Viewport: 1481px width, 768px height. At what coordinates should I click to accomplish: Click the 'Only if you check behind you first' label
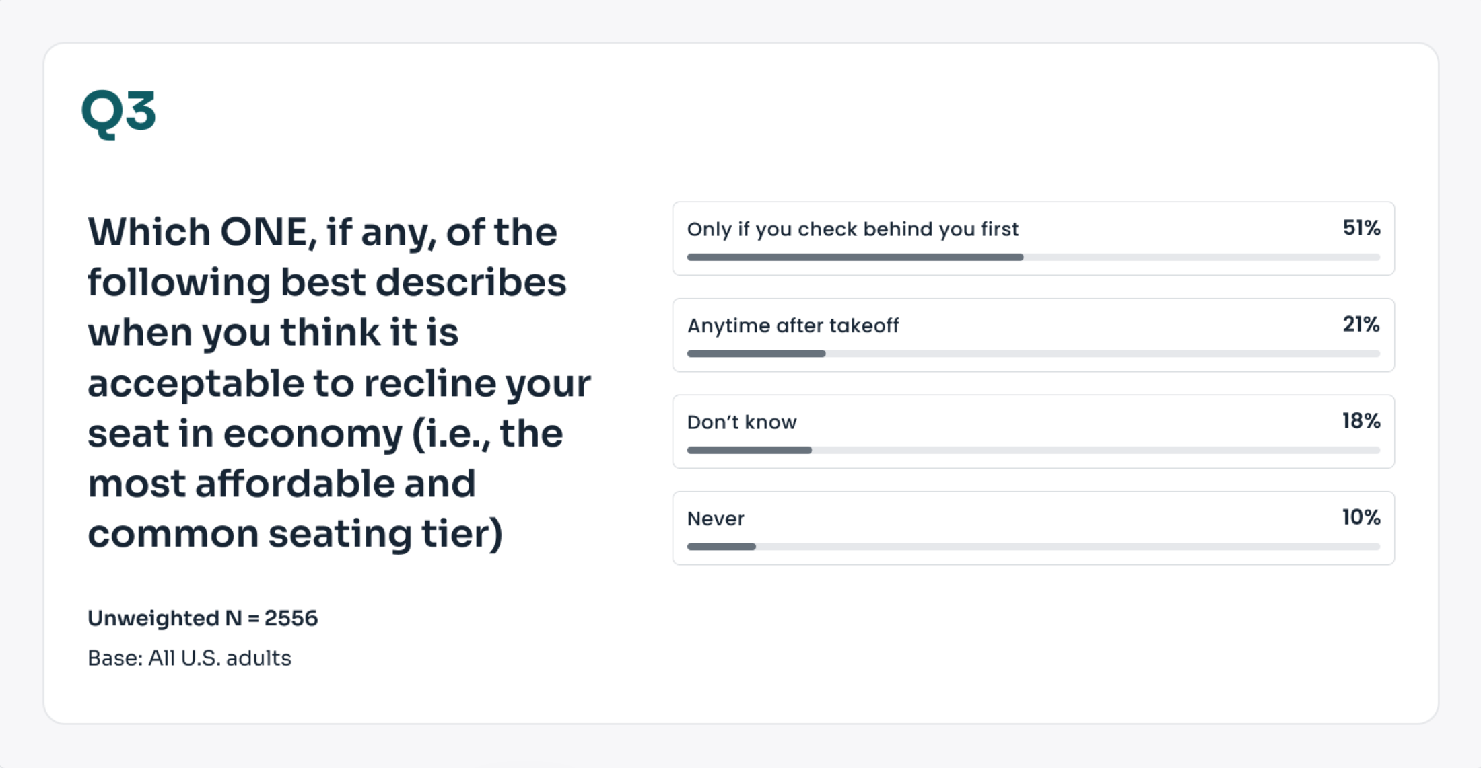853,229
